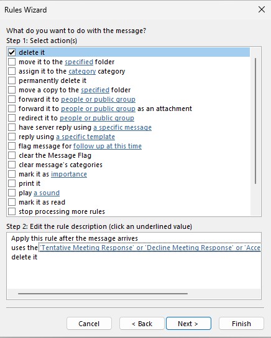
Task: Choose 'a sound' link to play
Action: [x=47, y=193]
